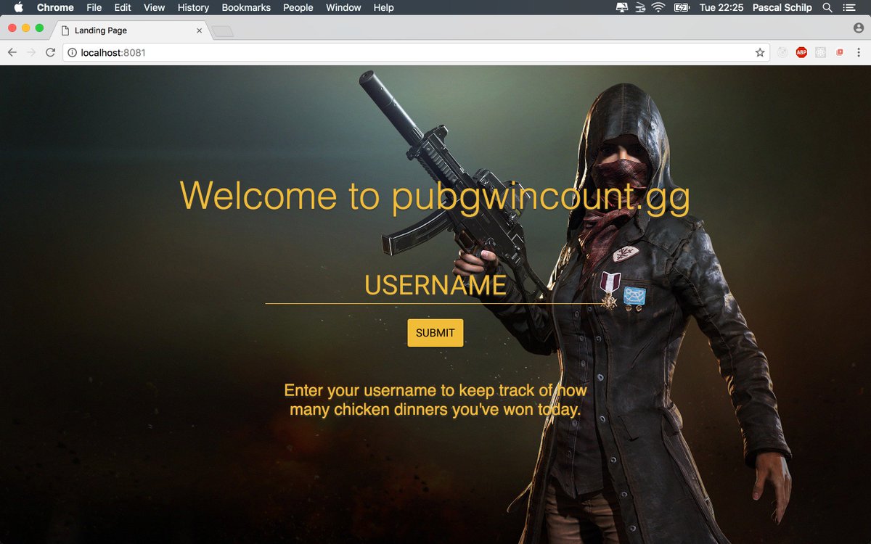Click the USERNAME input field
This screenshot has height=544, width=871.
pyautogui.click(x=434, y=285)
